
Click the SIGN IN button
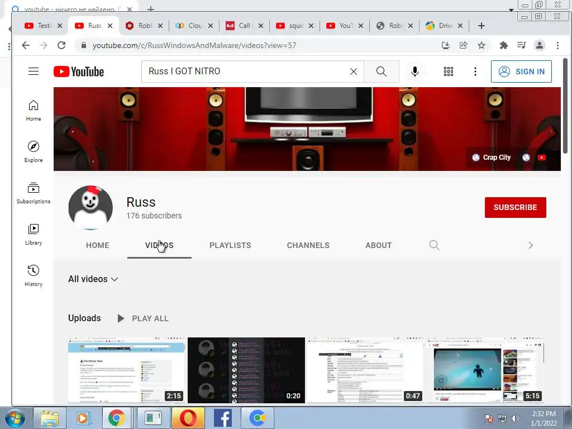[x=521, y=71]
